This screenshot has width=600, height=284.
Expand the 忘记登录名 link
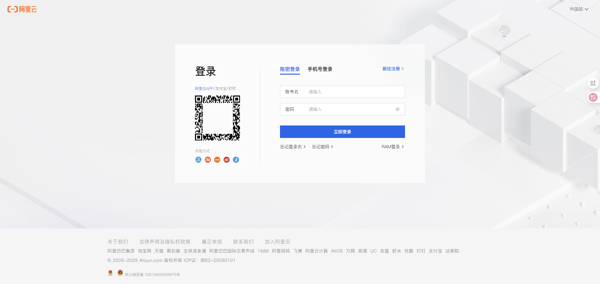(x=292, y=147)
